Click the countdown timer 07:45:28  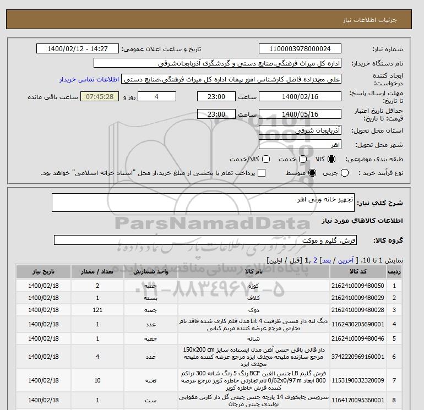[x=100, y=96]
